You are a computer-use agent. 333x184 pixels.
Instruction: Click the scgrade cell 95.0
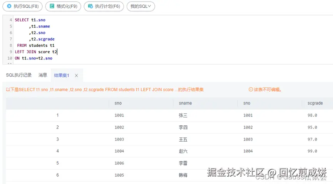click(x=312, y=127)
